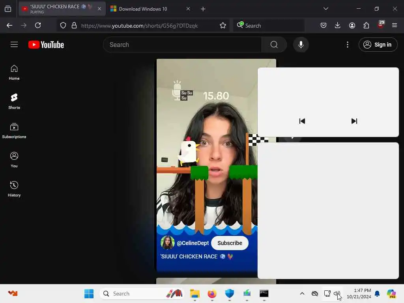Bookmark this page with the star
This screenshot has width=404, height=303.
[x=223, y=26]
